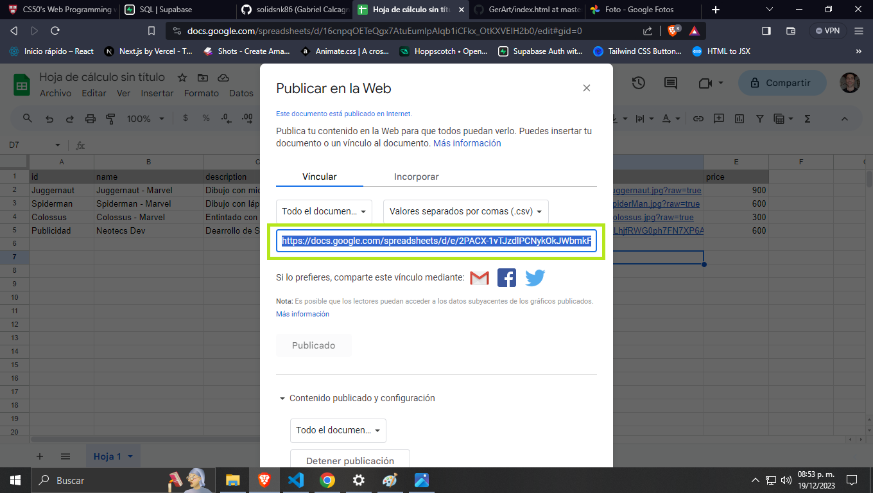Share the link via Facebook icon
The image size is (873, 493).
click(507, 278)
